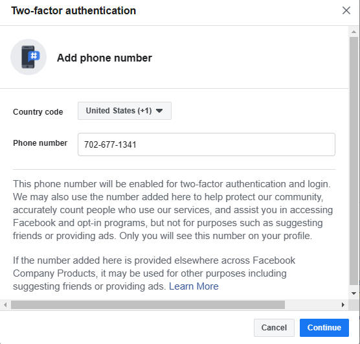Click the vertical scrollbar thumb

click(354, 161)
